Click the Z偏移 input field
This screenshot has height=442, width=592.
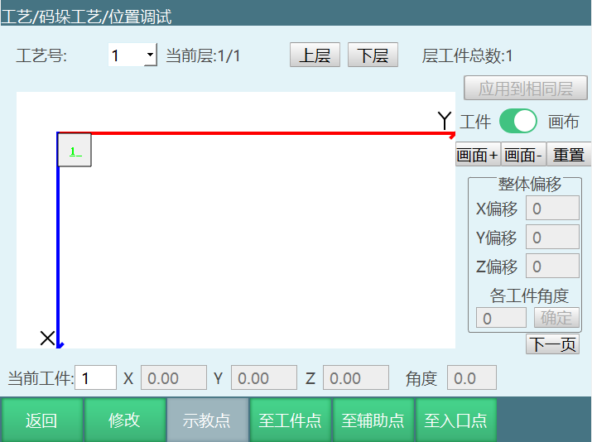click(x=552, y=267)
